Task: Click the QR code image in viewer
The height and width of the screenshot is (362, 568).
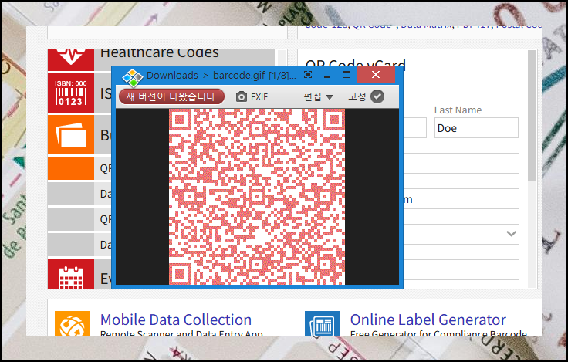Action: click(x=257, y=196)
